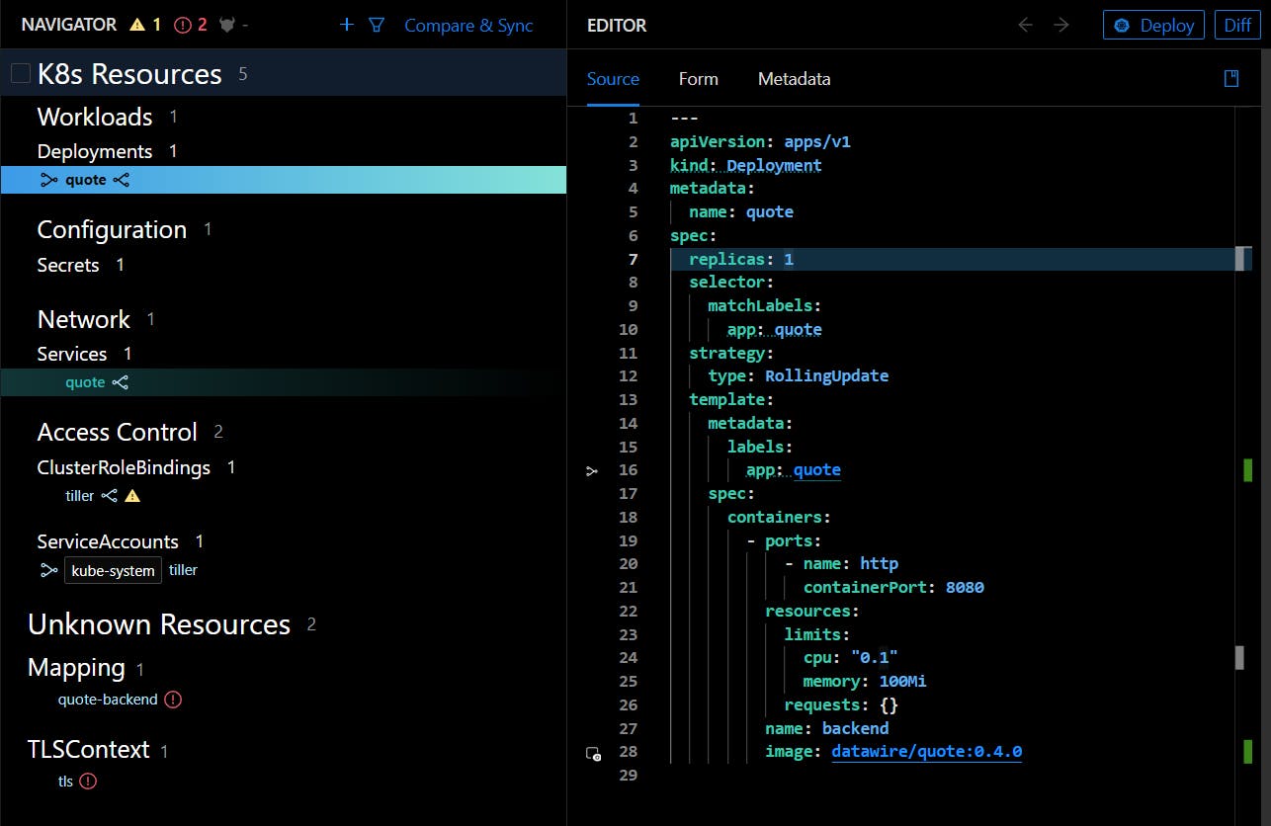Collapse the Unknown Resources section
This screenshot has width=1271, height=826.
tap(159, 624)
